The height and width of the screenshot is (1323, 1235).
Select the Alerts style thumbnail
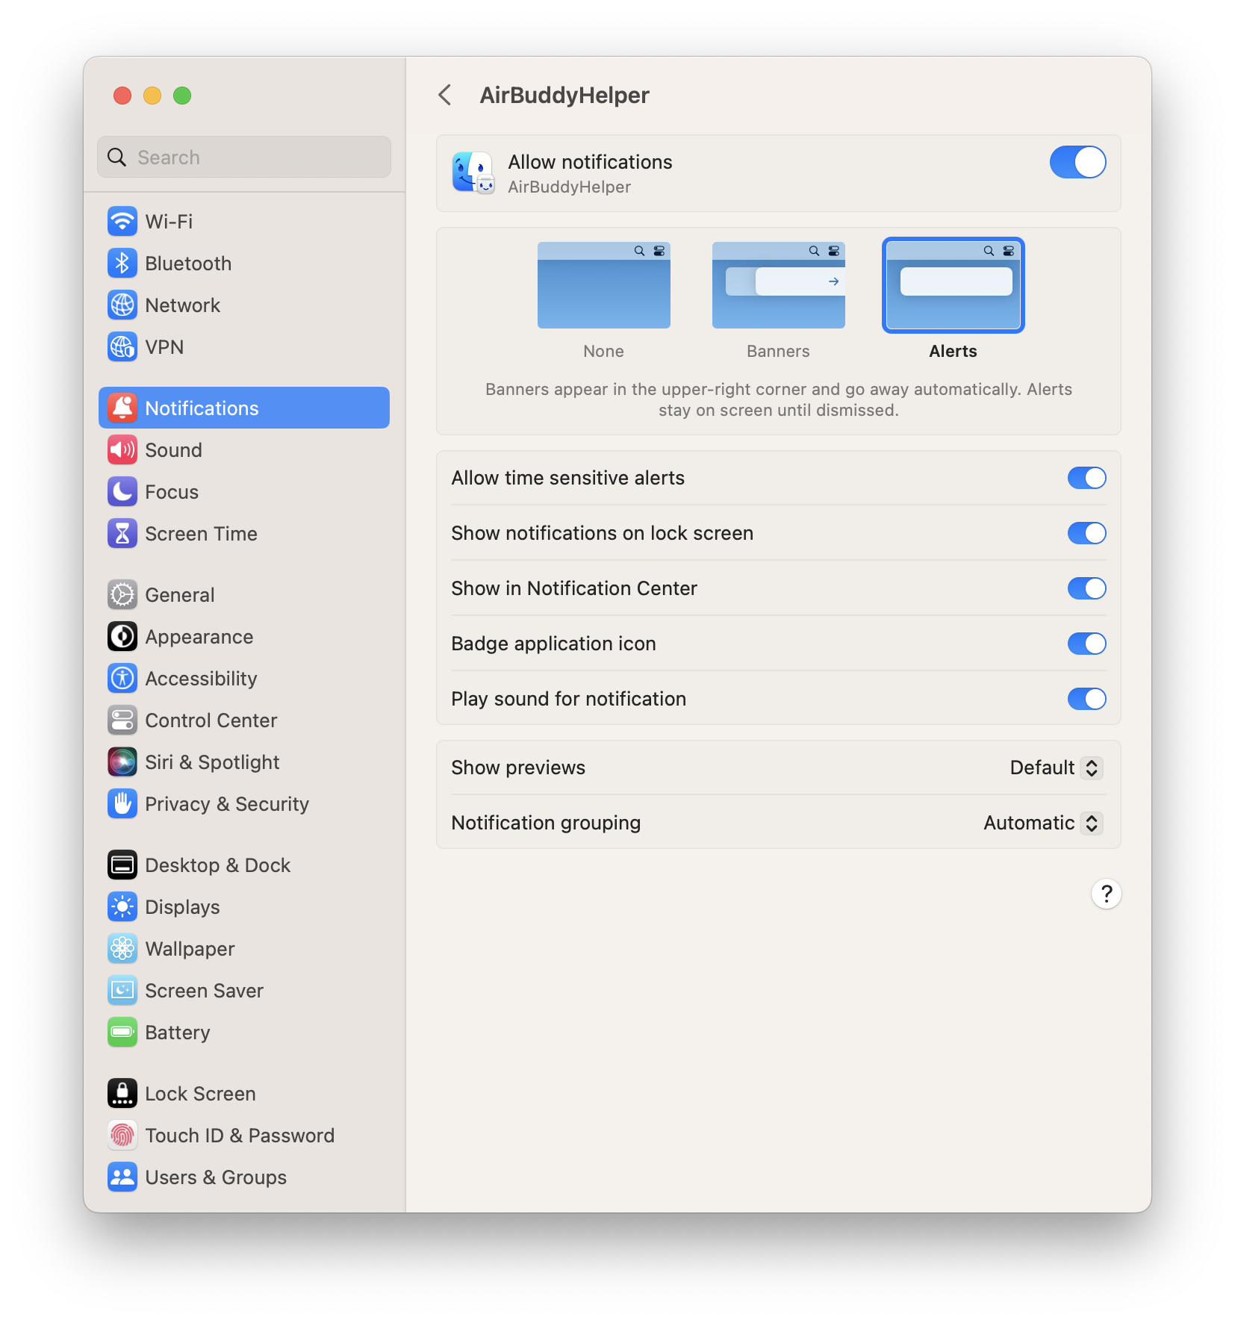pyautogui.click(x=953, y=285)
